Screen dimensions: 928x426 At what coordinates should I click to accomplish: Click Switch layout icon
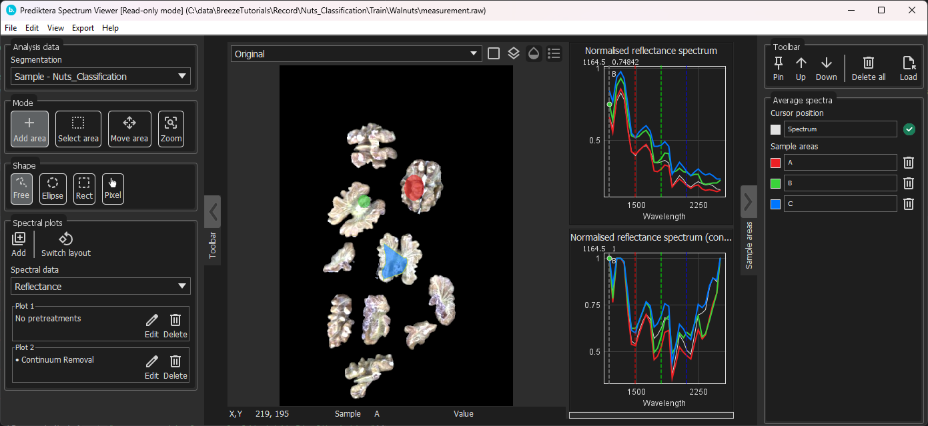click(x=65, y=245)
